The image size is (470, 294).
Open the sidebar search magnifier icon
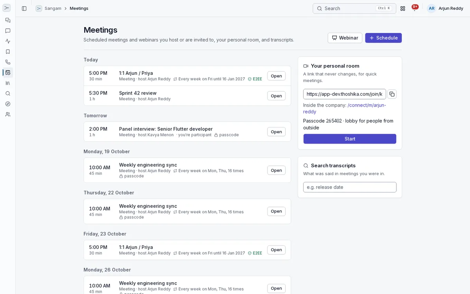[x=8, y=93]
